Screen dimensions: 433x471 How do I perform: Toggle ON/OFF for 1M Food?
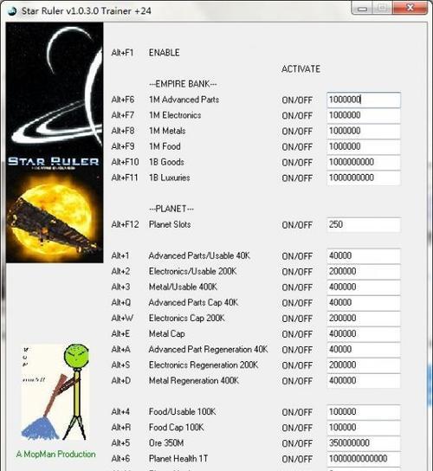coord(297,147)
